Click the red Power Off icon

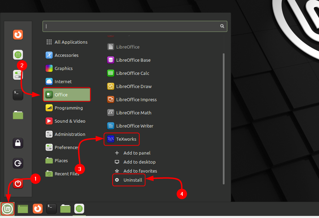[x=18, y=183]
